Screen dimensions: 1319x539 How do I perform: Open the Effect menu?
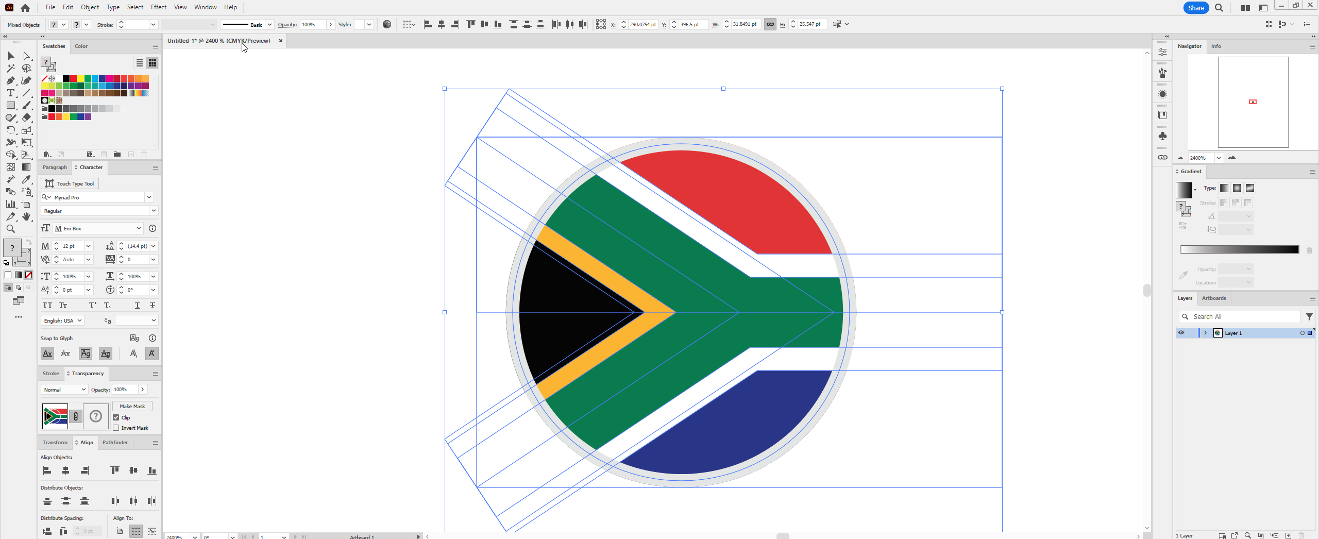coord(159,7)
